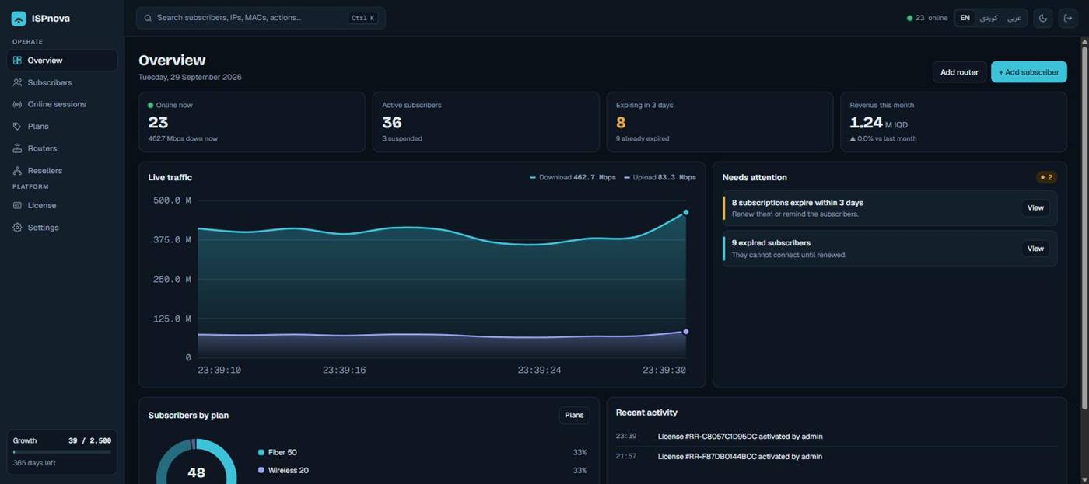Open the Plans section
The image size is (1089, 484).
[62, 126]
